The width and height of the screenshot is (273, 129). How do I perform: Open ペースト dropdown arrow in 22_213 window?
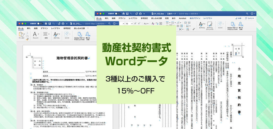pos(24,34)
